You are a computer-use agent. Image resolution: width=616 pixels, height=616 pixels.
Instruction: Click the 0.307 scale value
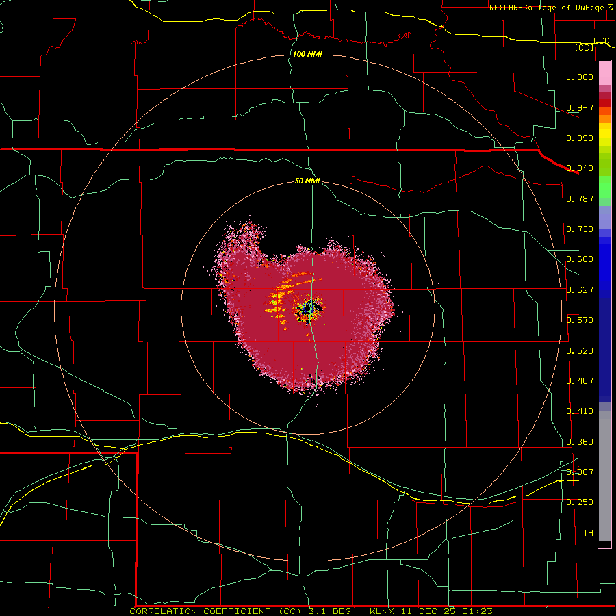[580, 472]
